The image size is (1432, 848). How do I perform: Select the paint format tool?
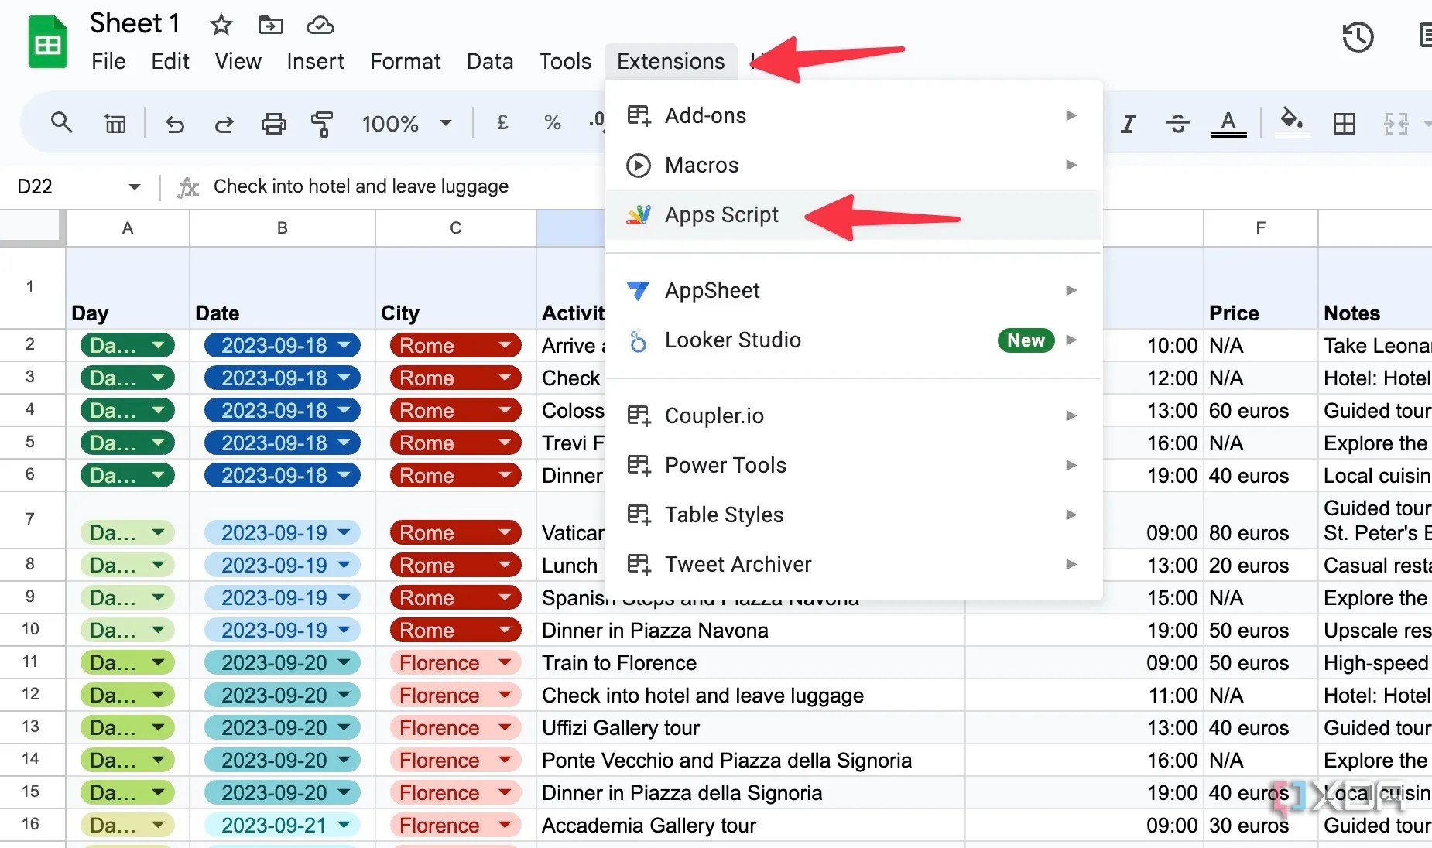tap(322, 124)
